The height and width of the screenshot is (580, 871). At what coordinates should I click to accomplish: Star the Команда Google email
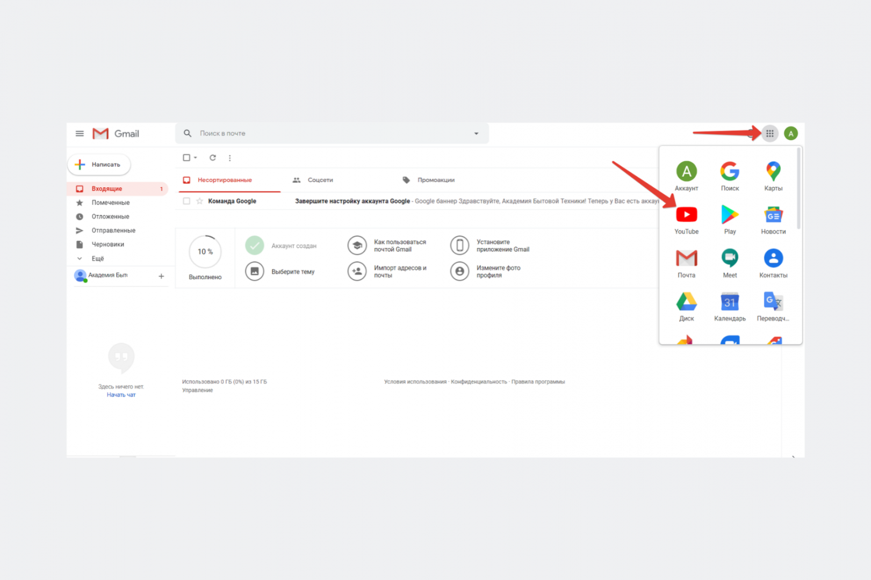(x=199, y=201)
